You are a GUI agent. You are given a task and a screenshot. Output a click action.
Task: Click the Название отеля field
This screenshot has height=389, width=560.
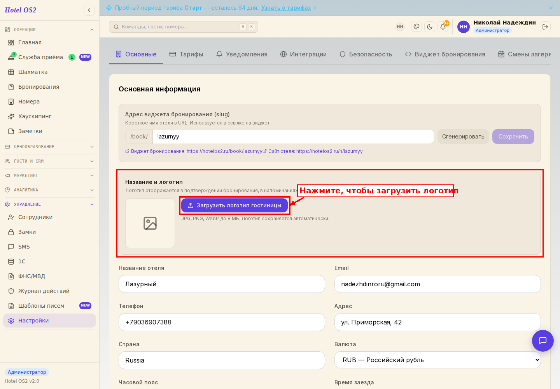pos(222,284)
